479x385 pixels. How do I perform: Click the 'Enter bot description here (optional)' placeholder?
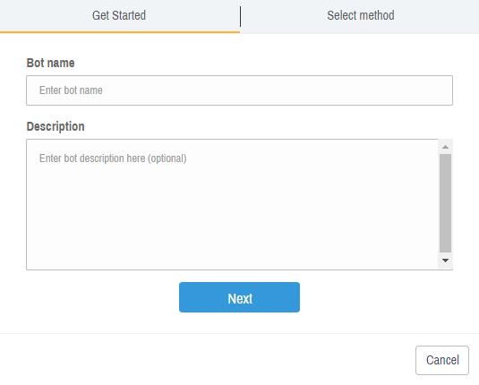113,158
